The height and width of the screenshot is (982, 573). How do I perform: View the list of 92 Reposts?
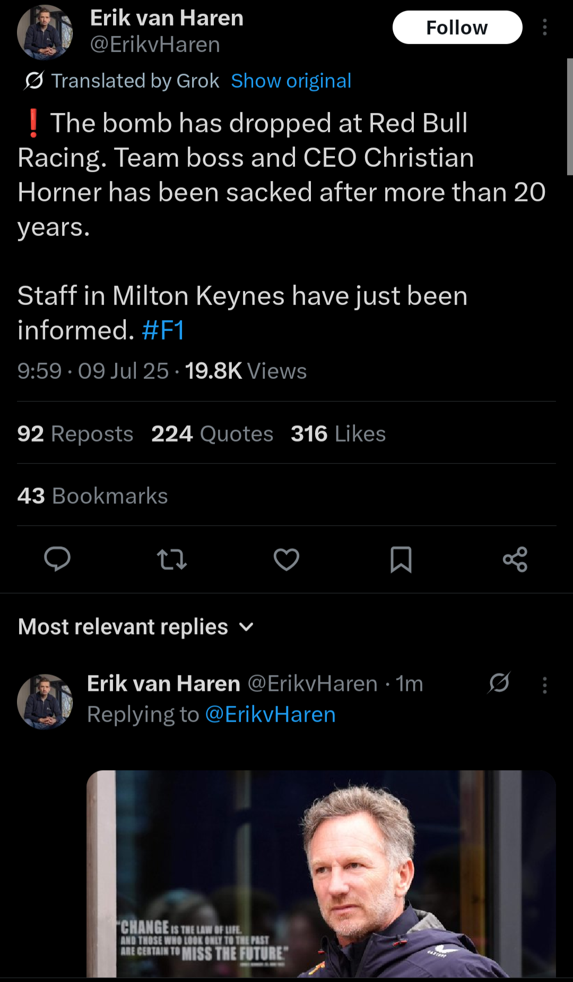[x=75, y=434]
